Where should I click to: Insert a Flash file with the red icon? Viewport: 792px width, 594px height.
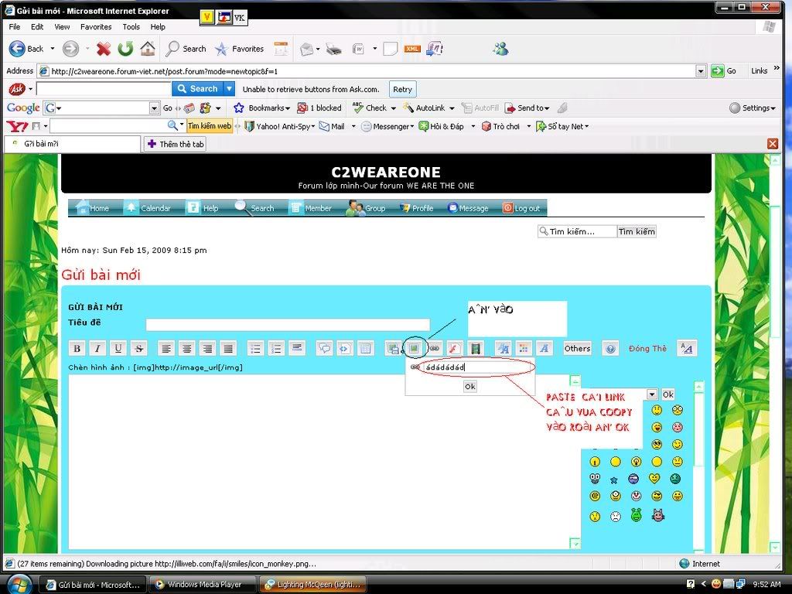454,348
